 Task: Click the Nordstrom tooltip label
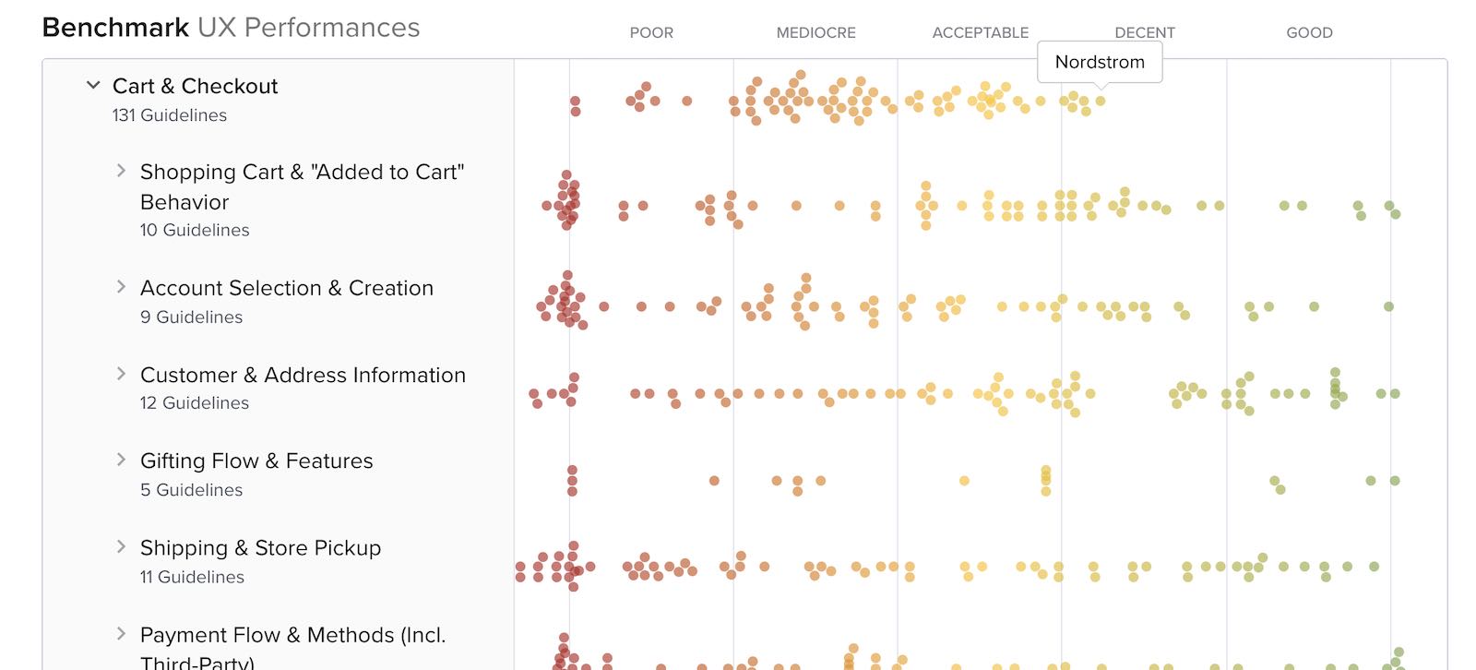(1100, 62)
